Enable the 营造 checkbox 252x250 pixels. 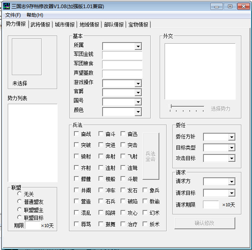click(x=76, y=201)
